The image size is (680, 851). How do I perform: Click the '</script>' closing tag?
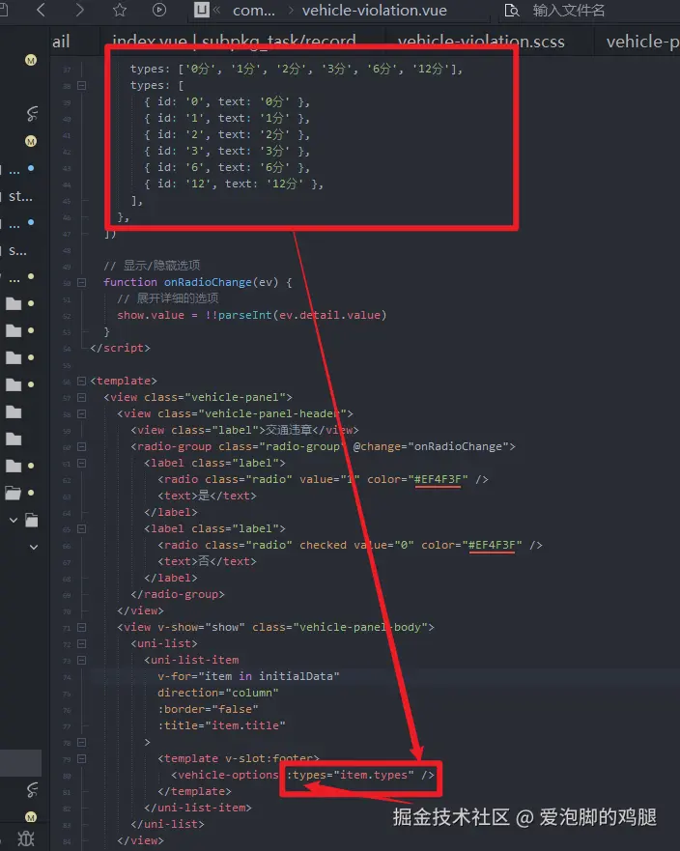(120, 348)
